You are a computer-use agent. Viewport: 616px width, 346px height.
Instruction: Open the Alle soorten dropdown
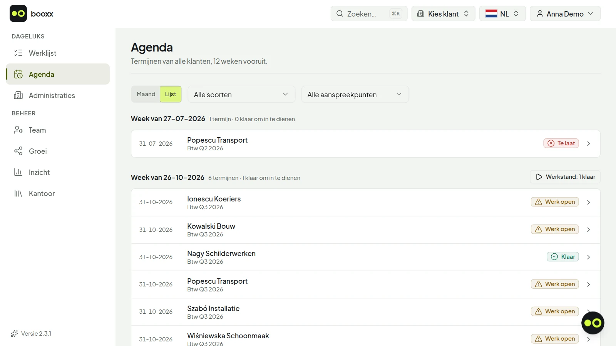click(241, 95)
